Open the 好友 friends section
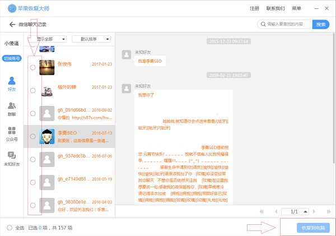336x236 pixels. (12, 83)
